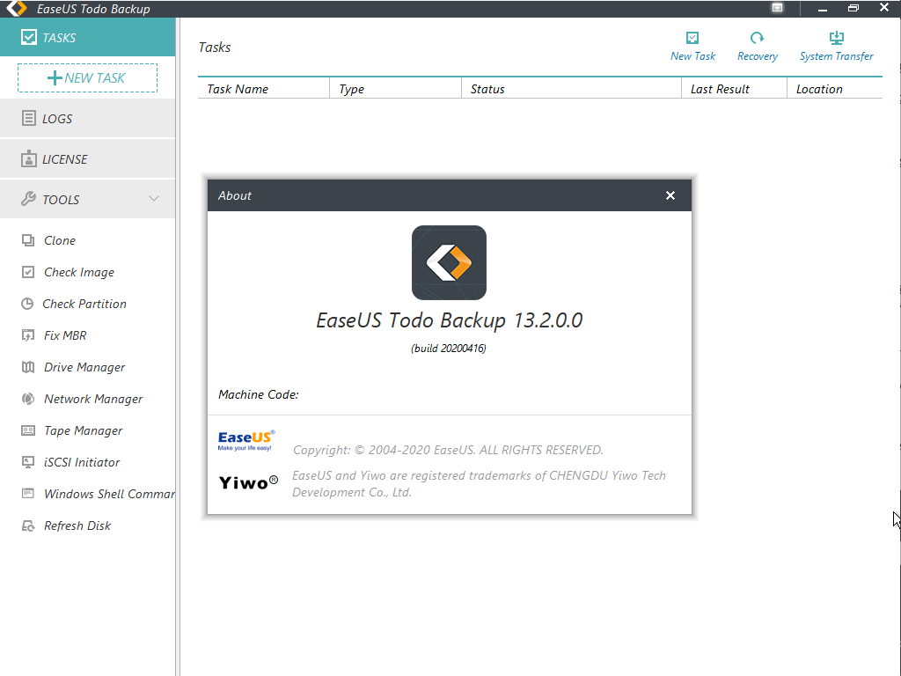Click the title bar feedback message icon
Image resolution: width=901 pixels, height=676 pixels.
(777, 7)
